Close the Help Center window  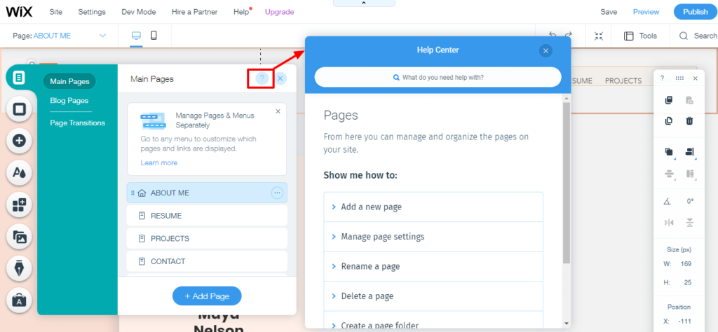[546, 50]
